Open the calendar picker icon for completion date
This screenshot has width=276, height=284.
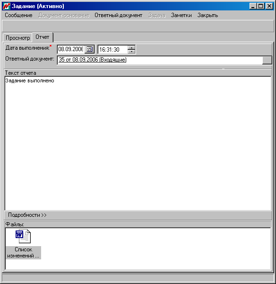point(89,49)
